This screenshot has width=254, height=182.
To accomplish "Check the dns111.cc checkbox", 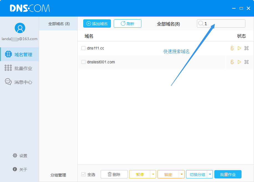I will click(83, 48).
